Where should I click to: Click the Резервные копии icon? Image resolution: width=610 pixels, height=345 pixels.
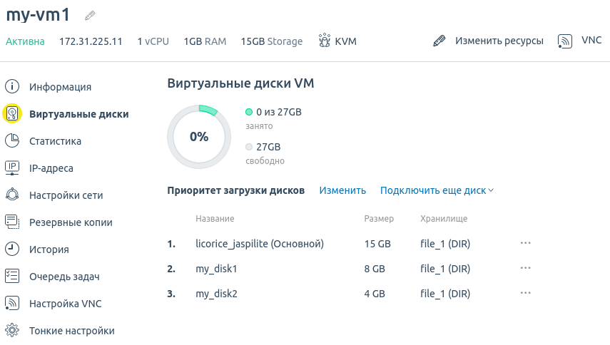pos(12,222)
